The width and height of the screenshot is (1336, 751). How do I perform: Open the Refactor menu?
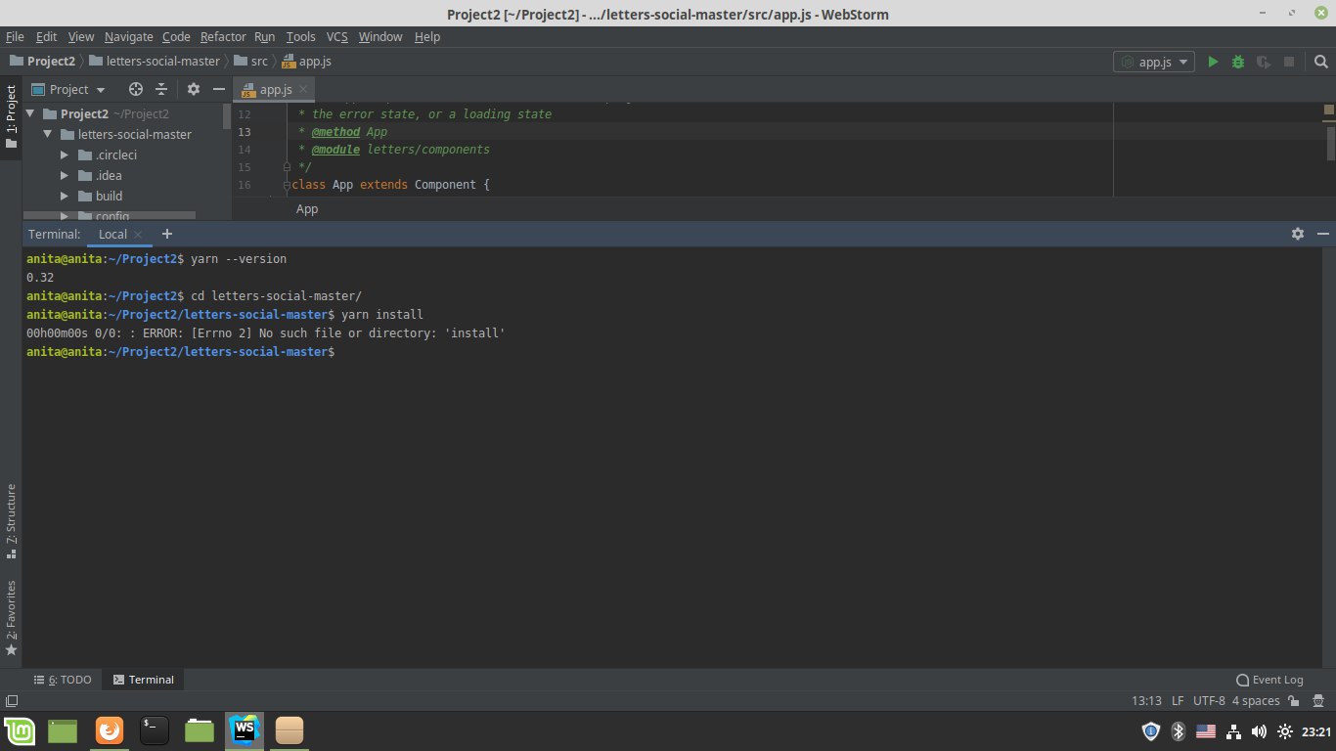point(223,37)
